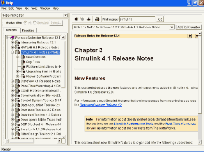Click the Add to Favorites button

[189, 27]
